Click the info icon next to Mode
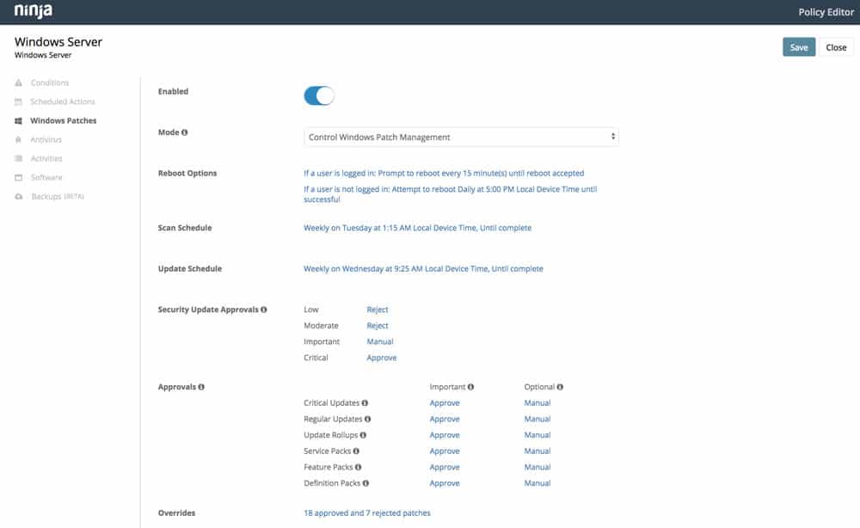The image size is (860, 528). point(185,132)
